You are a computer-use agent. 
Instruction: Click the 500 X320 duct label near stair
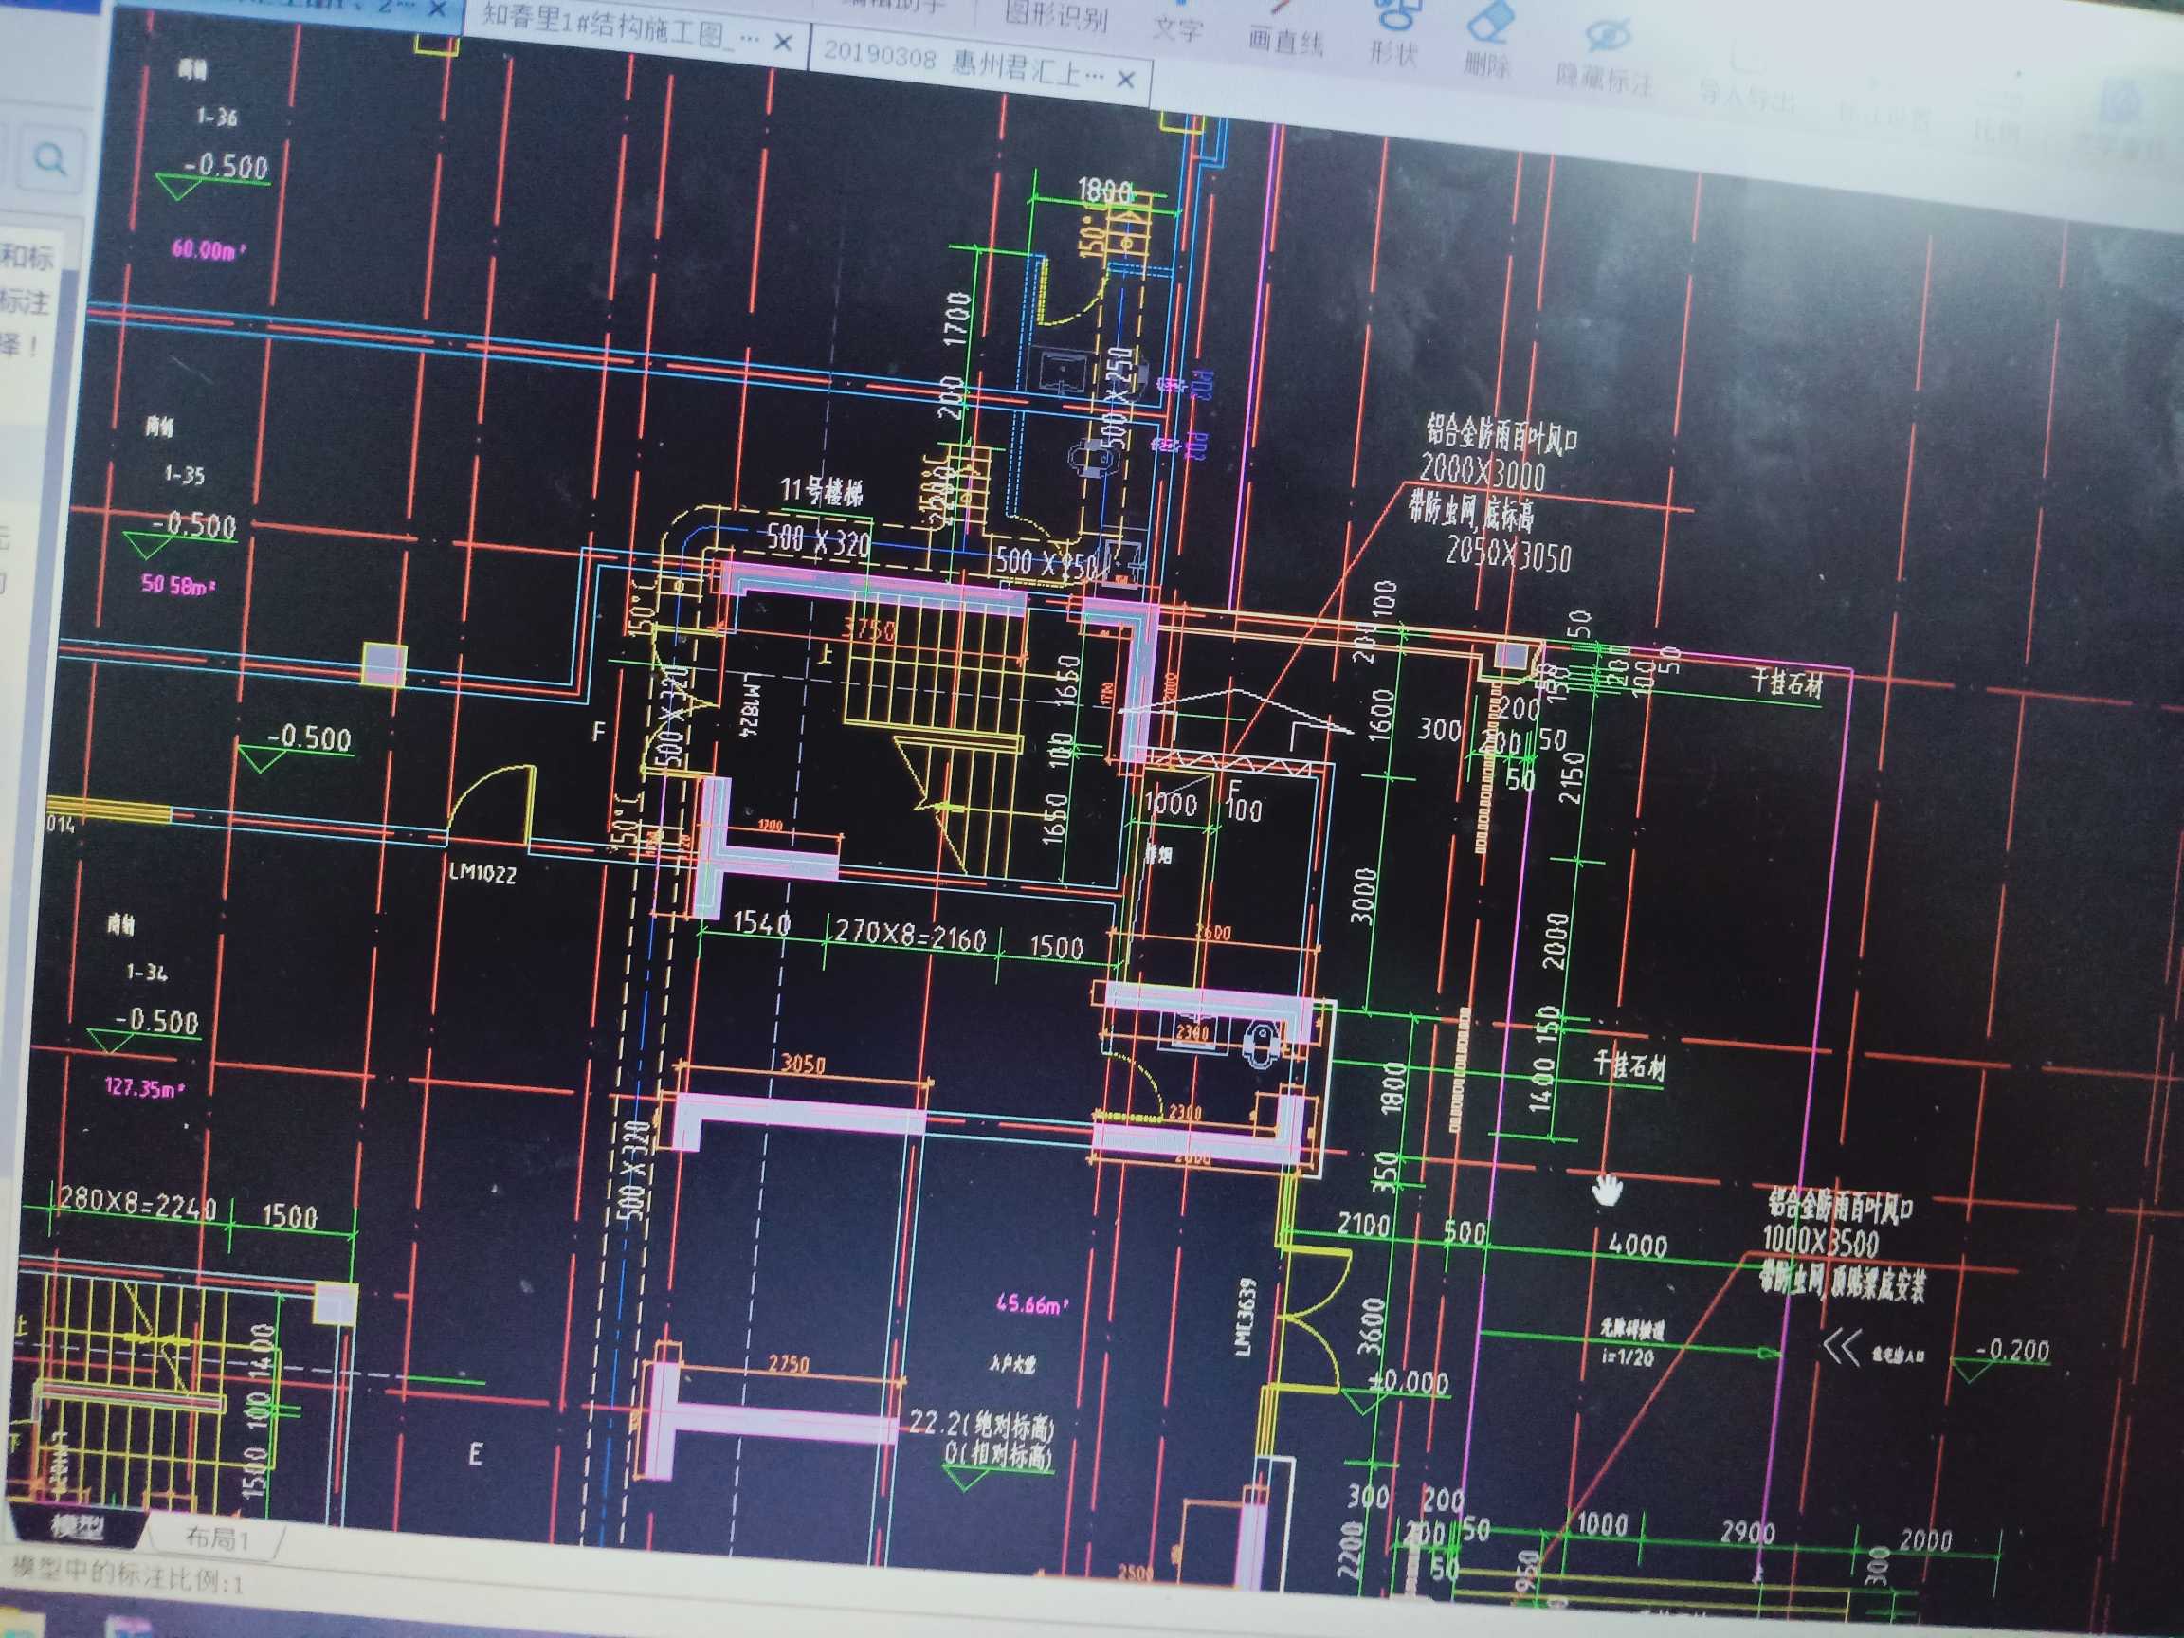tap(820, 540)
